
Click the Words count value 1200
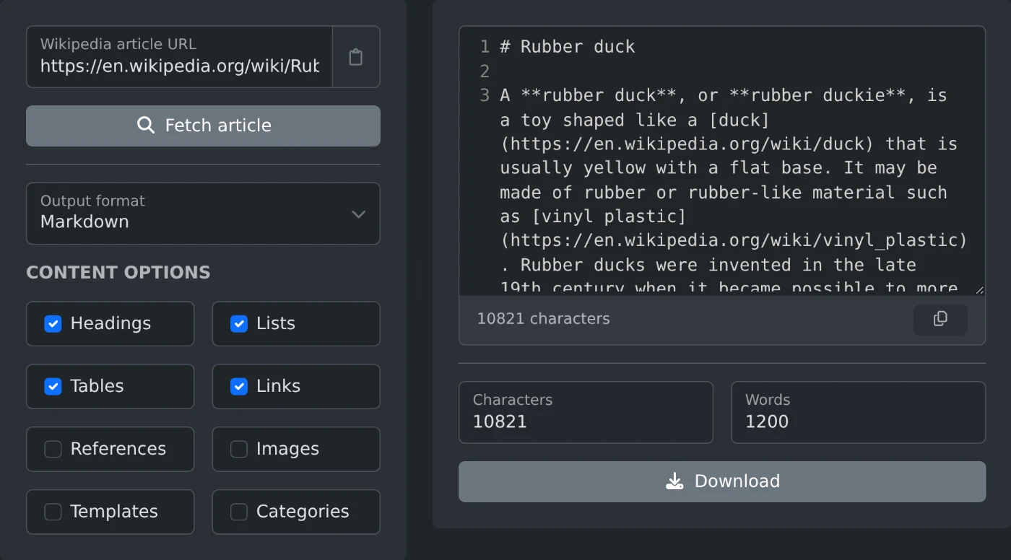pos(767,422)
